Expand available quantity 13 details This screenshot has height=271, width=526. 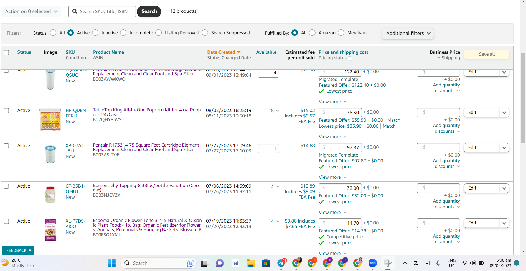click(278, 186)
